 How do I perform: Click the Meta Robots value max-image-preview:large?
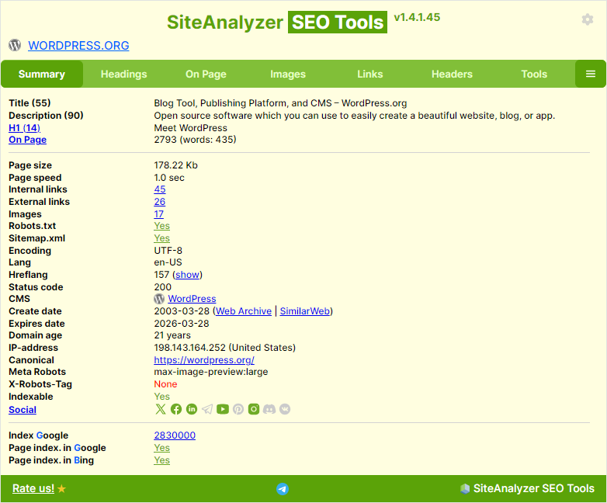pos(211,372)
